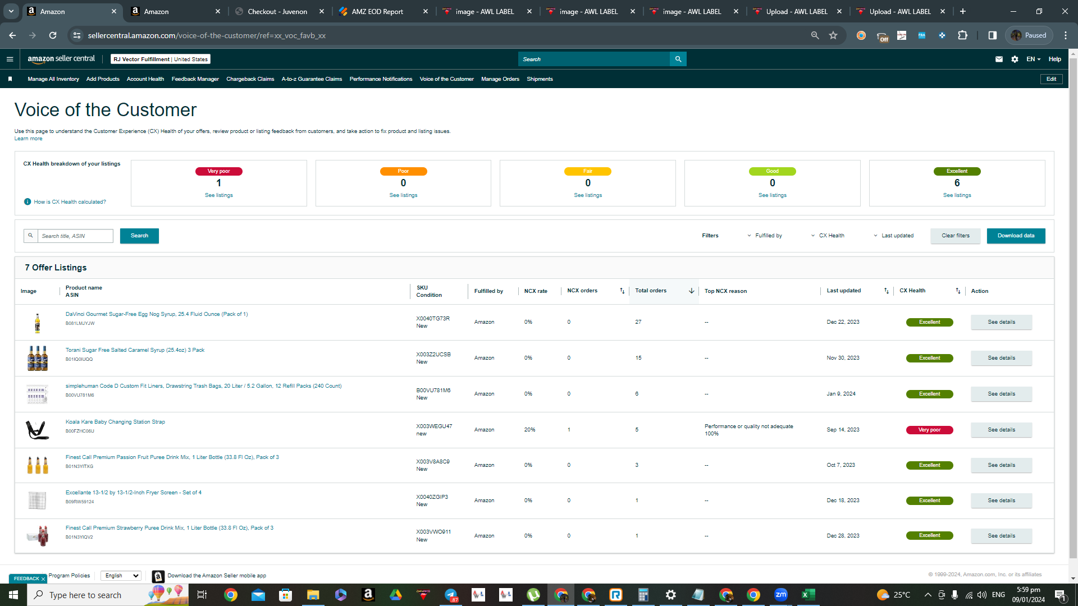Click the page vertical scrollbar
Screen dimensions: 1078x606
pos(1073,309)
